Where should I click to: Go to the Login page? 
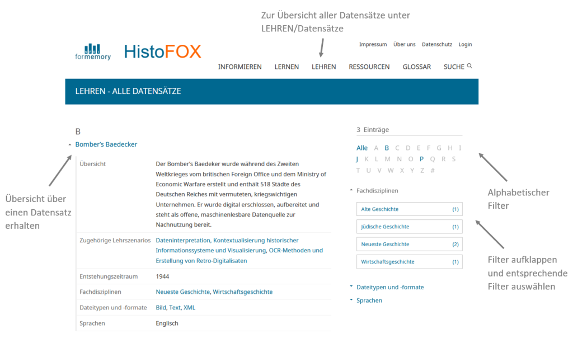pos(465,44)
